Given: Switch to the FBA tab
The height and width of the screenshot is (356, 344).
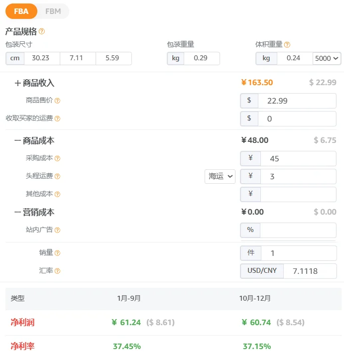Looking at the screenshot, I should (21, 11).
